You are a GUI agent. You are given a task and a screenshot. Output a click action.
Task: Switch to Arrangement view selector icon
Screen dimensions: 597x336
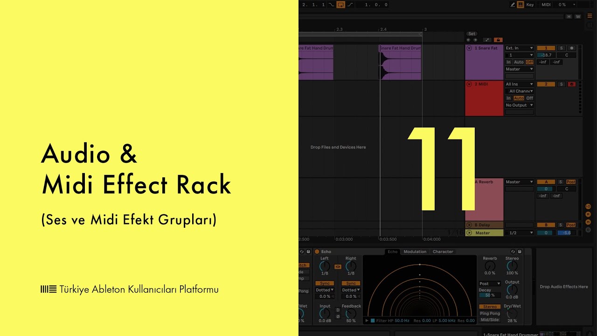pyautogui.click(x=590, y=16)
